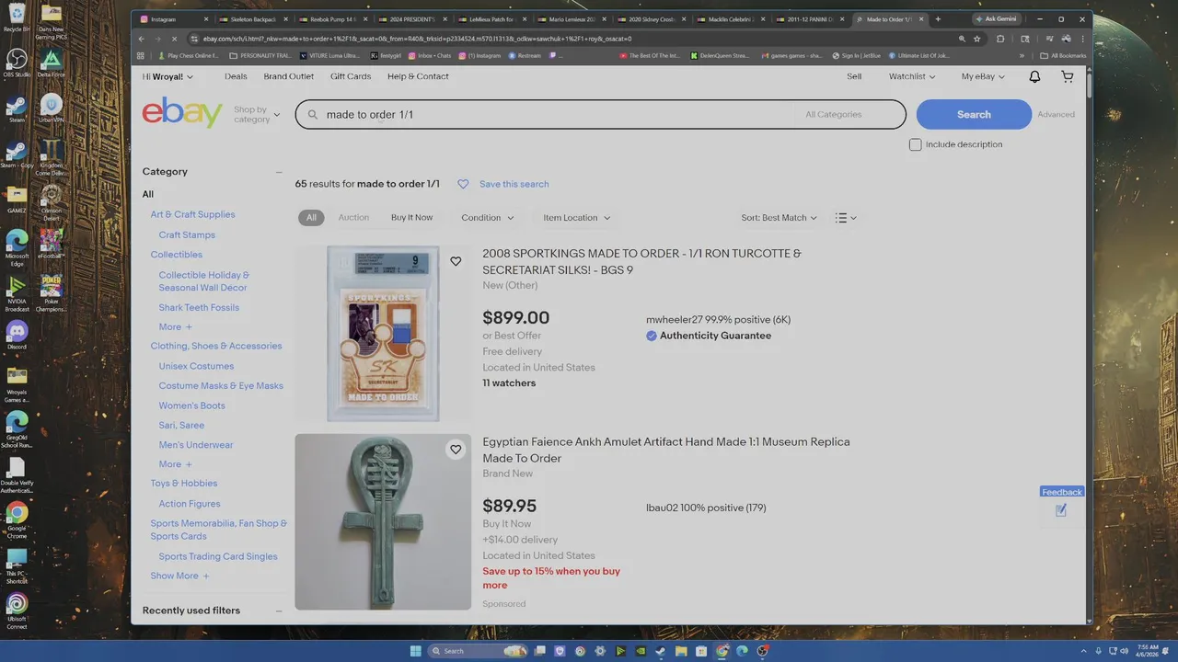
Task: Open the shopping cart icon
Action: coord(1068,77)
